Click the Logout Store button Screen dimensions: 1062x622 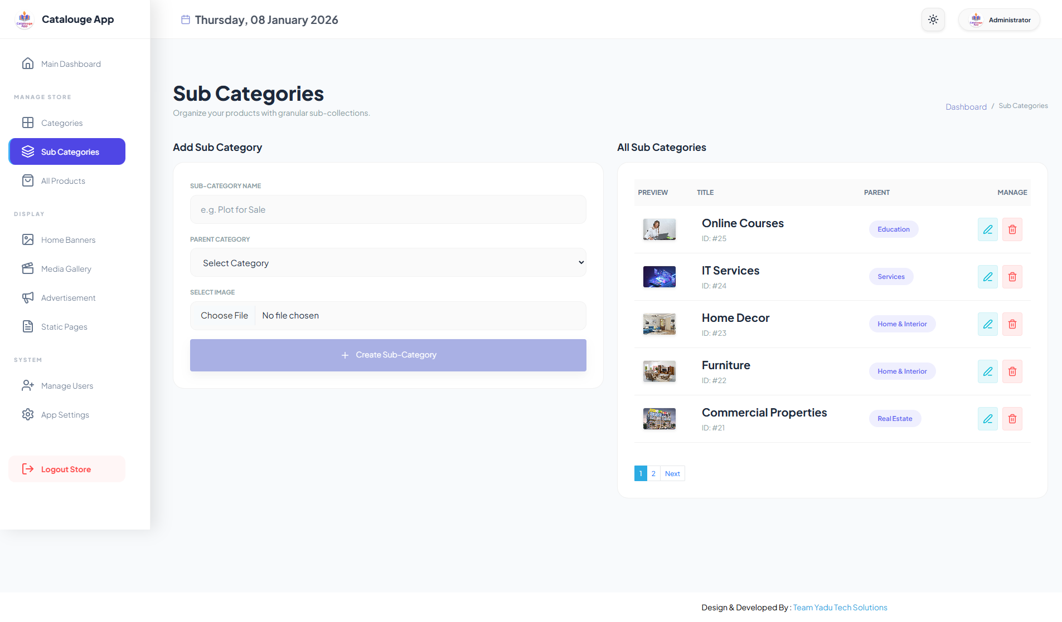(67, 469)
